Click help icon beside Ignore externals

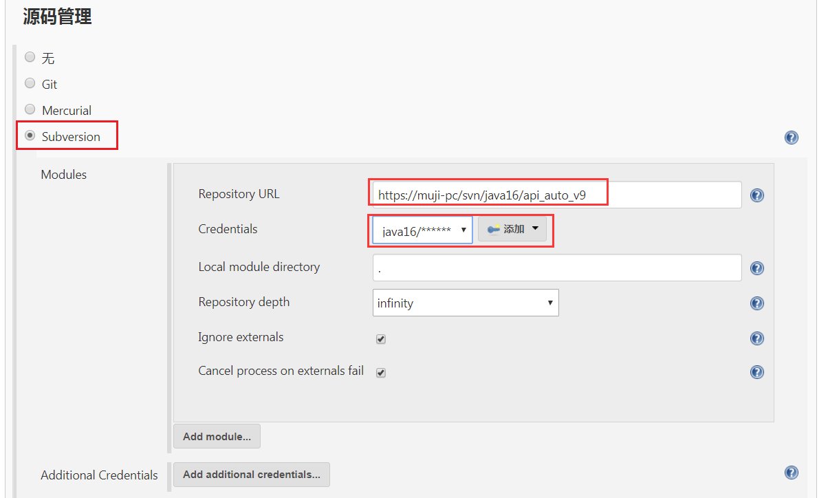click(756, 338)
